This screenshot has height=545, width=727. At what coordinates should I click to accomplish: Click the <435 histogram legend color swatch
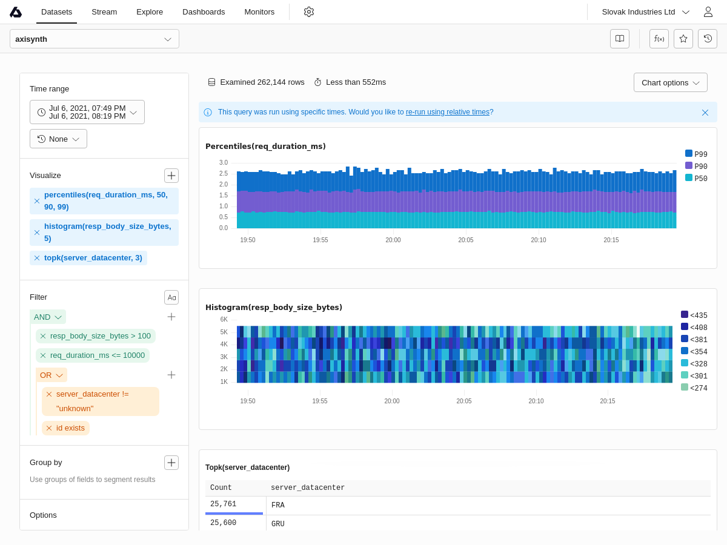point(685,315)
